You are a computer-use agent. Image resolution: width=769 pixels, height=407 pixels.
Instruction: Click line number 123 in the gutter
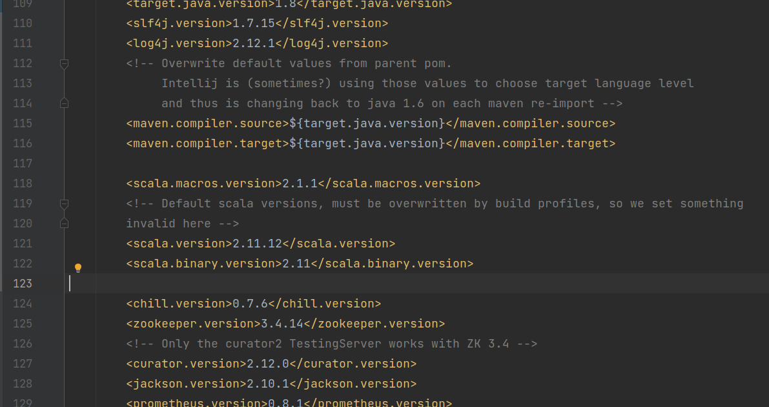tap(22, 284)
